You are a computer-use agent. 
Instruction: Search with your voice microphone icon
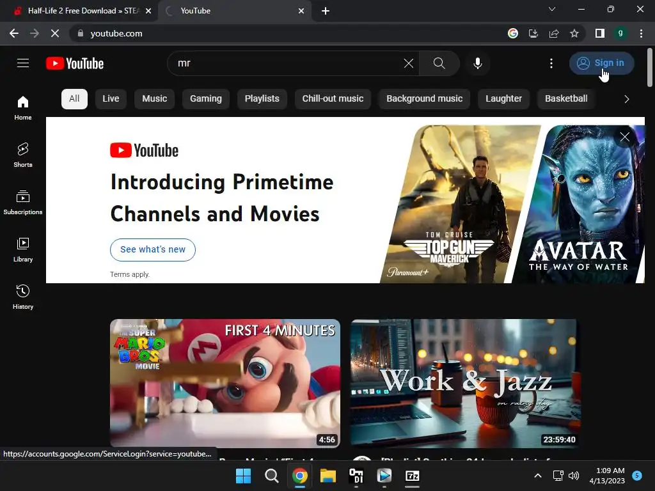click(478, 63)
